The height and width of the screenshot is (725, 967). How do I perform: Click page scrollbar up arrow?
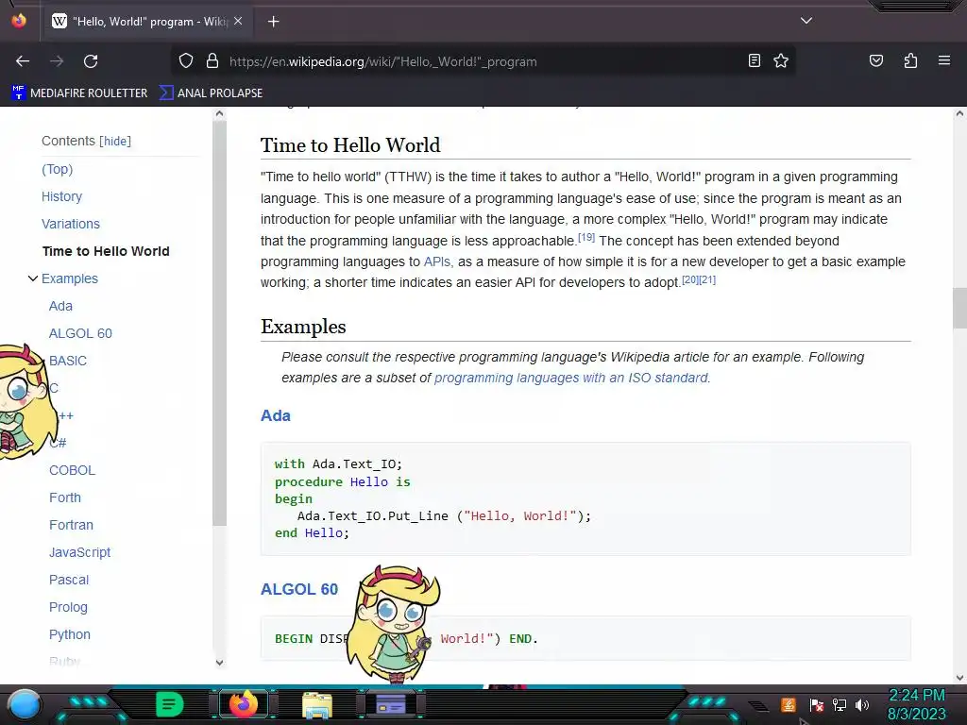tap(959, 113)
